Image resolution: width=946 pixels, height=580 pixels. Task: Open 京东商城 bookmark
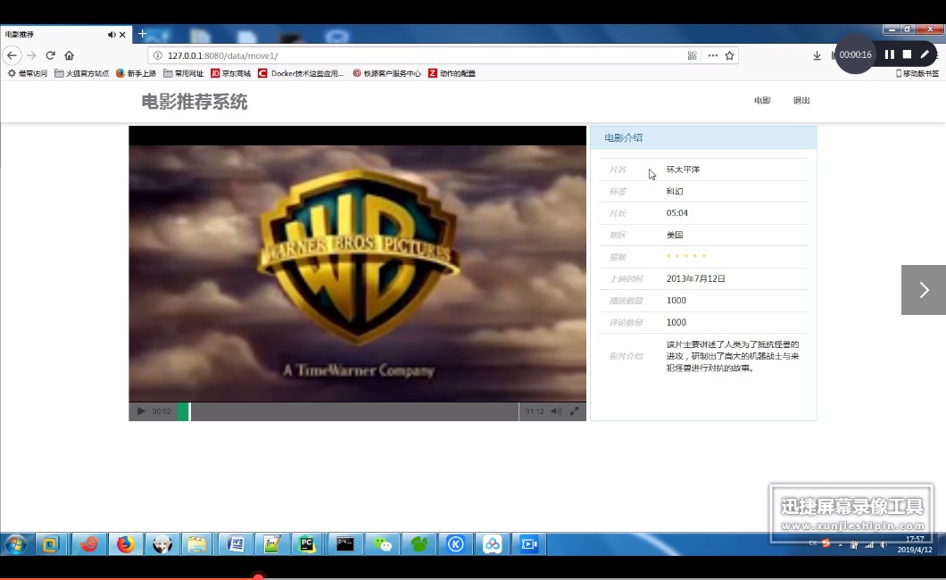tap(230, 73)
